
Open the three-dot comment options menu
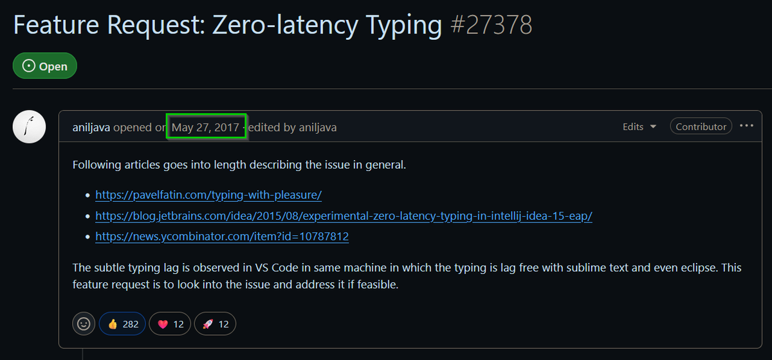pyautogui.click(x=746, y=126)
